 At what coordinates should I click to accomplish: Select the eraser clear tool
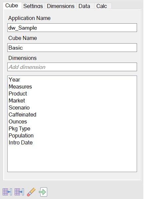tap(31, 192)
